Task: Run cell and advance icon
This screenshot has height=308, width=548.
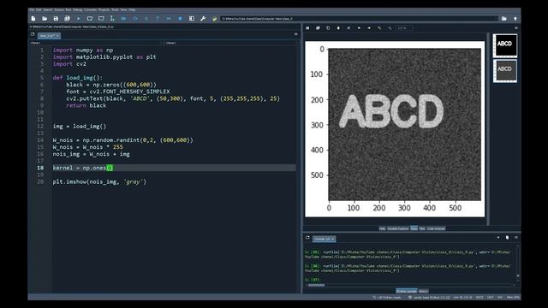Action: [101, 19]
